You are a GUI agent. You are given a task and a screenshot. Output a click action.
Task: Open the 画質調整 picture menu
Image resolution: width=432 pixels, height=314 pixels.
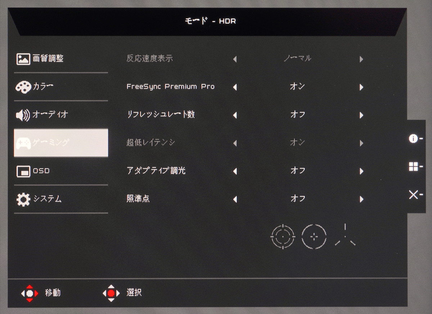[61, 59]
